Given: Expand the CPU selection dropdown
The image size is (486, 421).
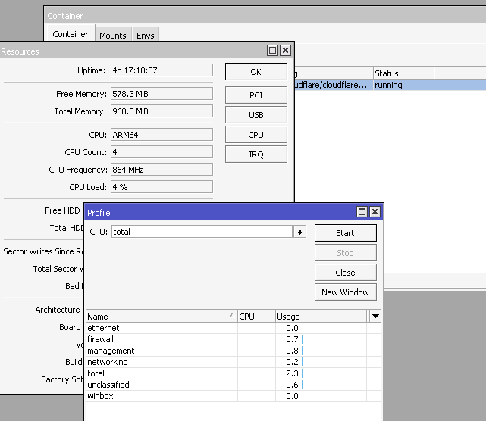Looking at the screenshot, I should coord(299,231).
